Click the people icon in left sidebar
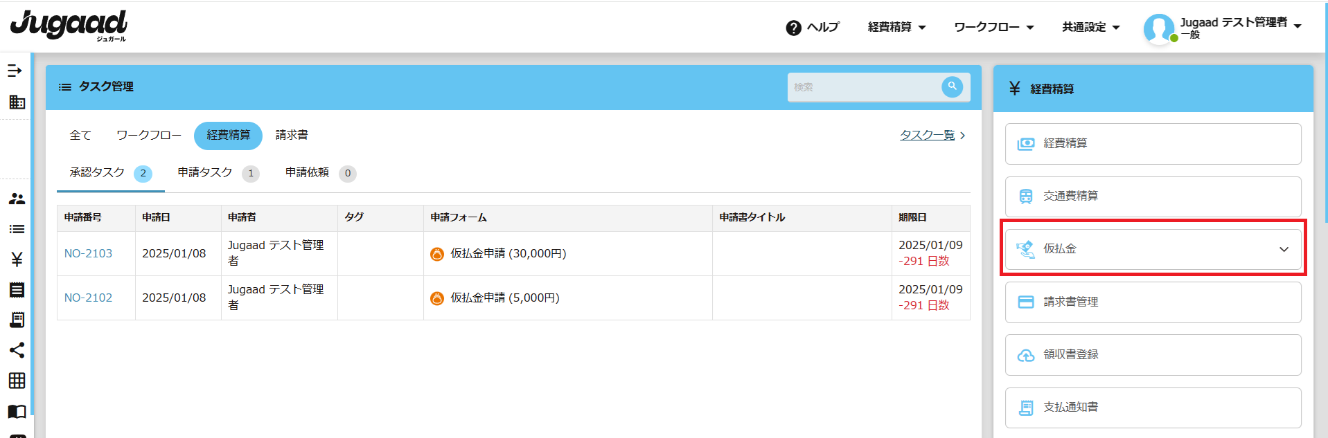This screenshot has width=1328, height=438. (x=17, y=199)
